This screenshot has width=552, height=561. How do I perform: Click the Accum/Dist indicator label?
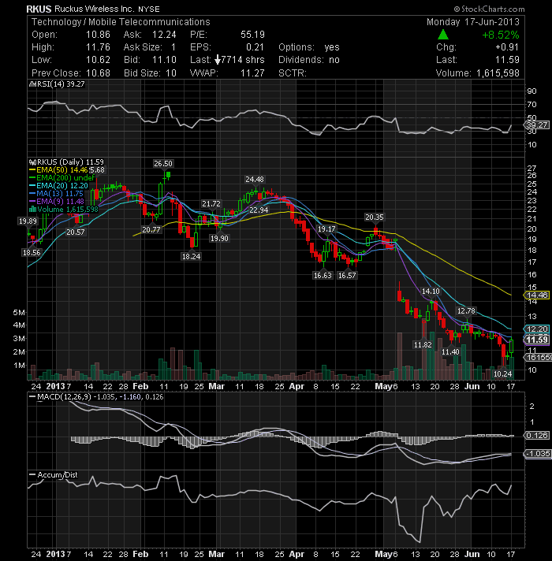(x=58, y=475)
